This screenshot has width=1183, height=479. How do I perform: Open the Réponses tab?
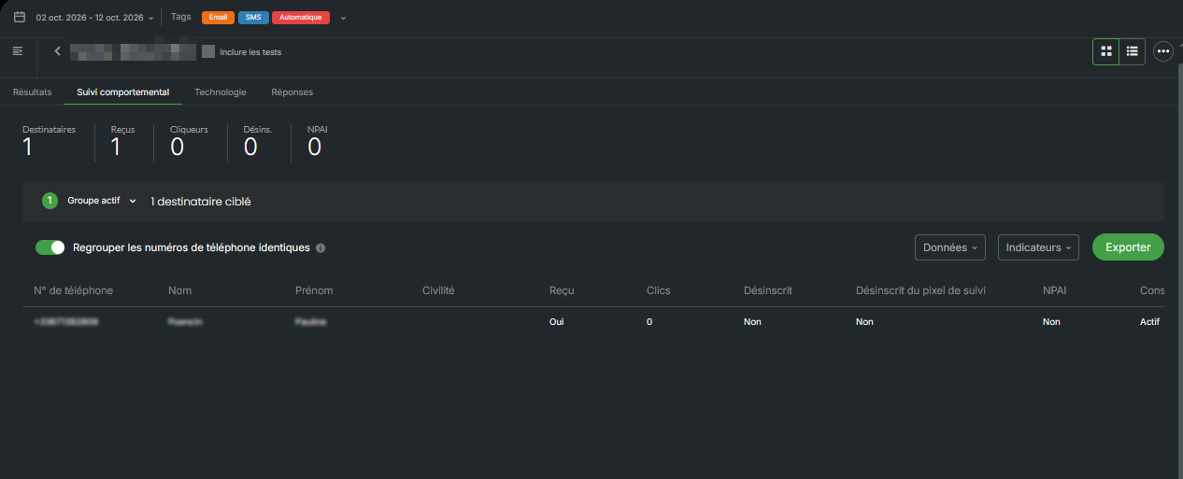tap(292, 92)
